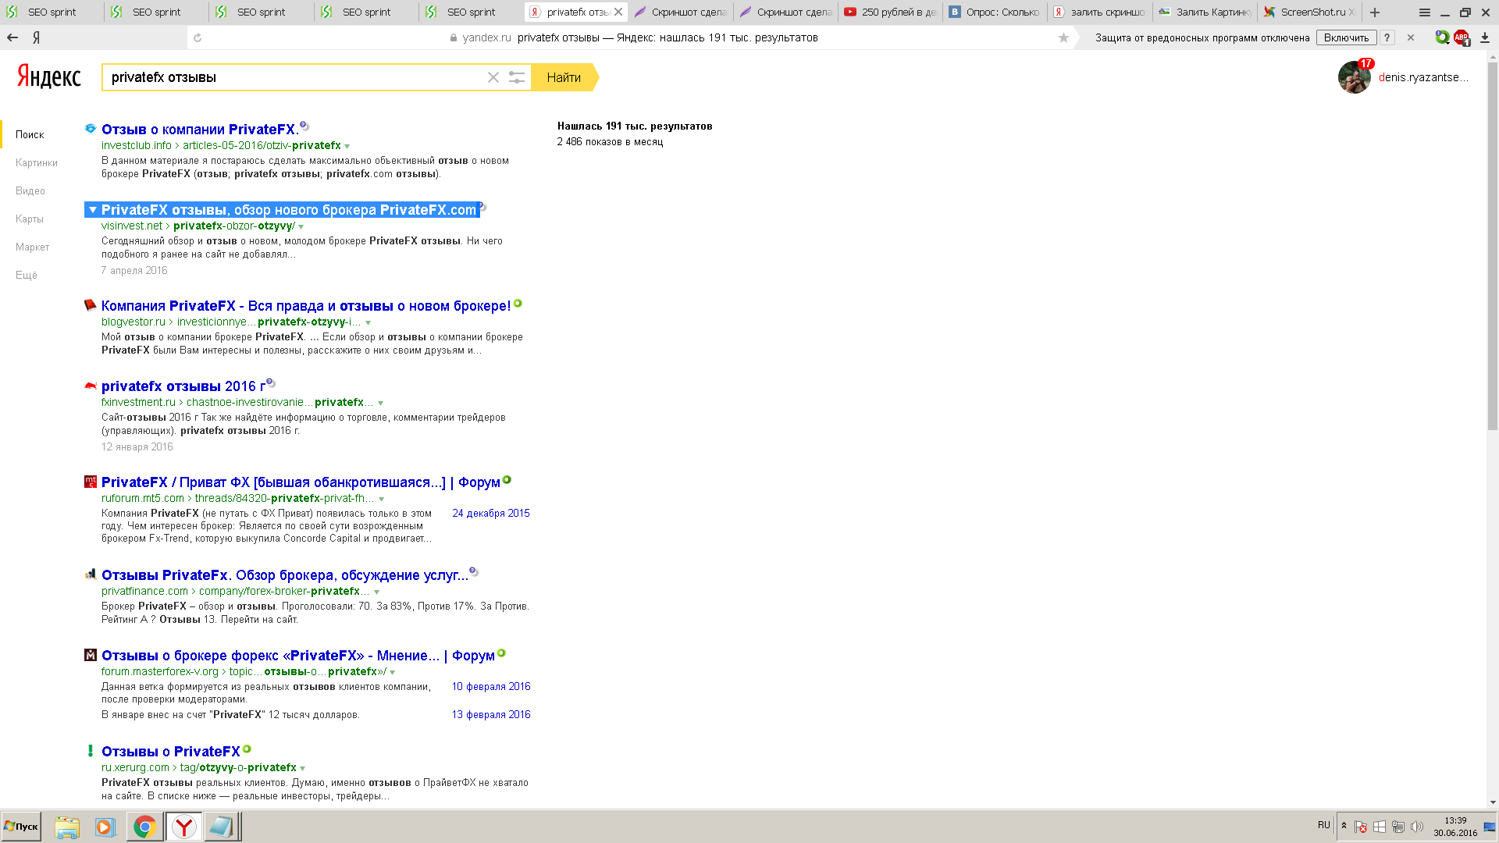Screen dimensions: 1499x843
Task: Click the question mark help button
Action: pos(1387,37)
